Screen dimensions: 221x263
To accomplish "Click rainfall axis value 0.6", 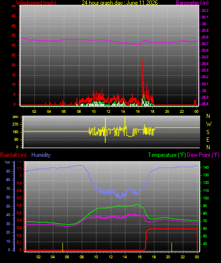I will pyautogui.click(x=19, y=206).
